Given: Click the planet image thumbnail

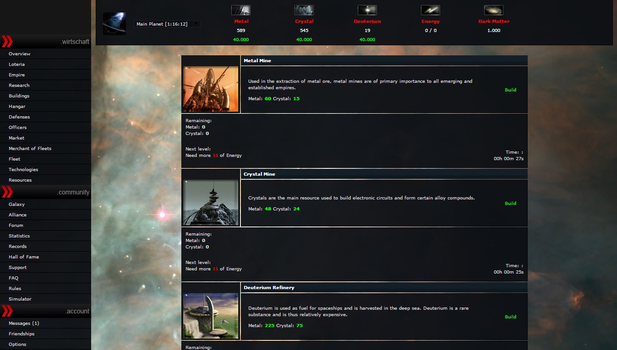Looking at the screenshot, I should (x=115, y=23).
